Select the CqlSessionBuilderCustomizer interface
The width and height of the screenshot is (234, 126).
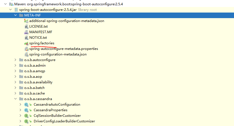[x=57, y=116]
